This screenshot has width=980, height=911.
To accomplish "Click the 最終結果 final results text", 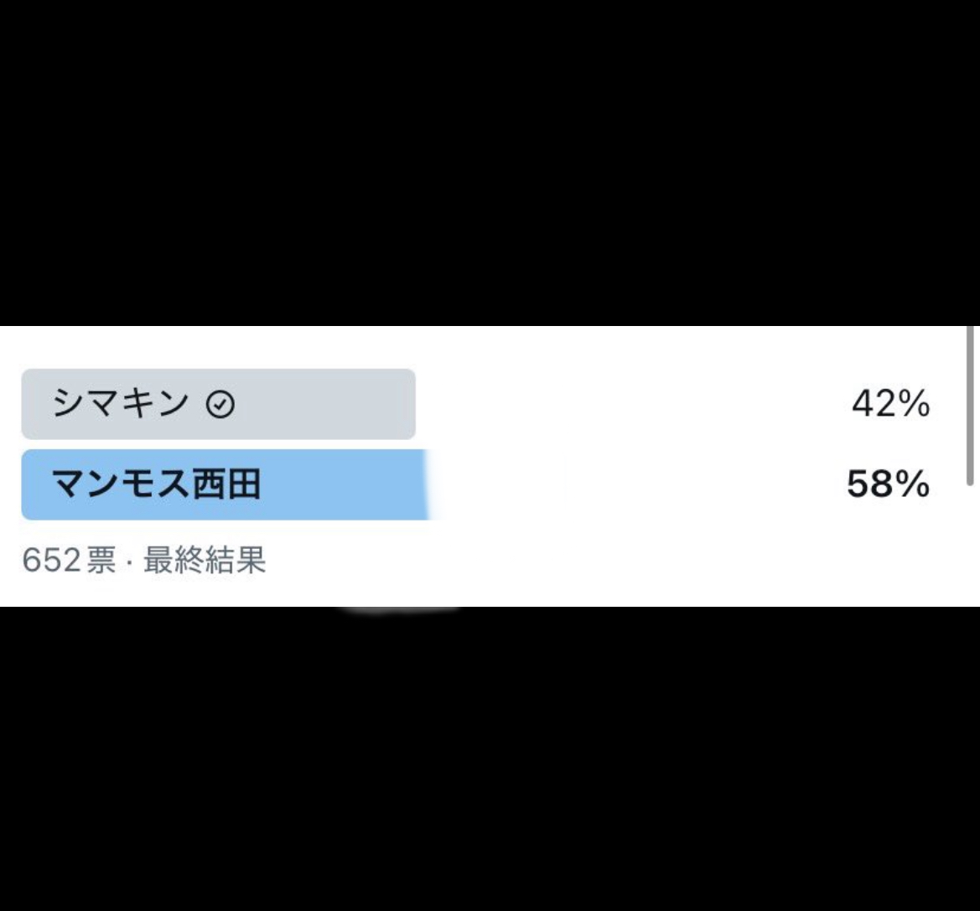I will point(205,560).
